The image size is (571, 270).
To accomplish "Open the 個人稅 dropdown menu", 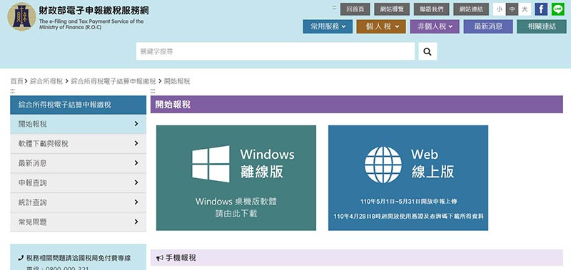I will (381, 26).
